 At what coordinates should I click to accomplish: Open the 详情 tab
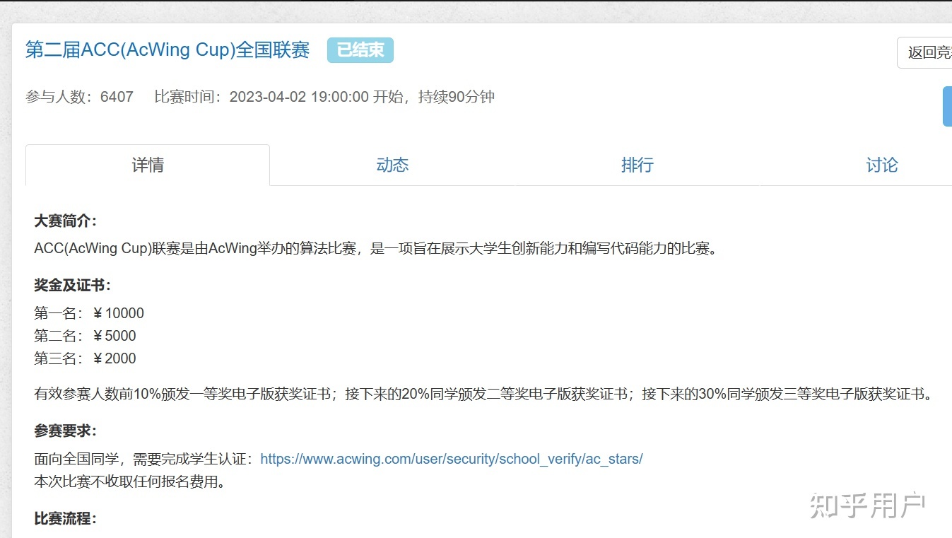(x=148, y=165)
